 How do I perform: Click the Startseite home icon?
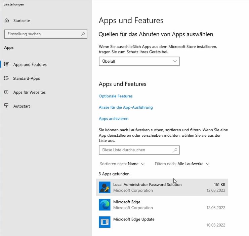pos(7,21)
